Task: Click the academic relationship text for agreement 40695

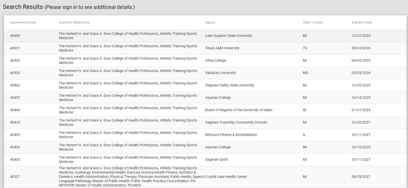Action: (128, 36)
